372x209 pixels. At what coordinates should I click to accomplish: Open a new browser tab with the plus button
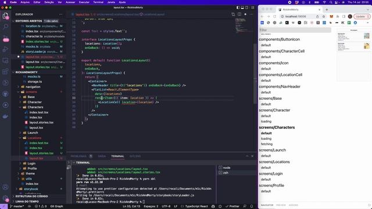click(327, 10)
